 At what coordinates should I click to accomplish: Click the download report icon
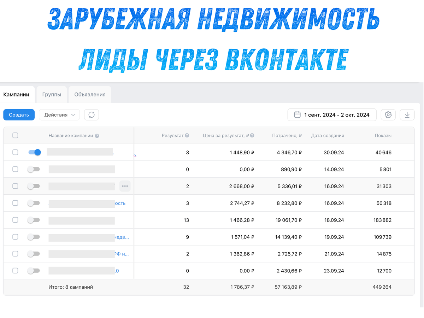click(x=407, y=115)
